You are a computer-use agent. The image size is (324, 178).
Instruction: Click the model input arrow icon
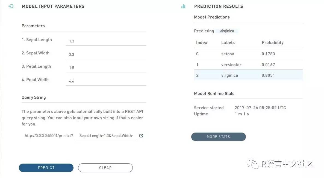click(11, 6)
